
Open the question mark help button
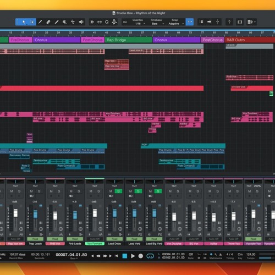point(229,22)
